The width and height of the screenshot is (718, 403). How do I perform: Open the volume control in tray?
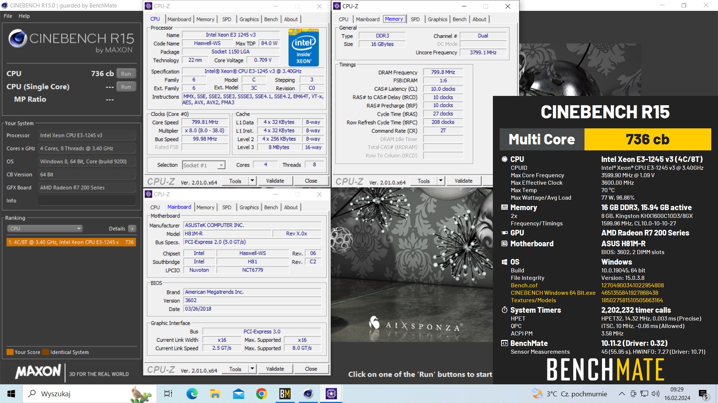pyautogui.click(x=655, y=394)
